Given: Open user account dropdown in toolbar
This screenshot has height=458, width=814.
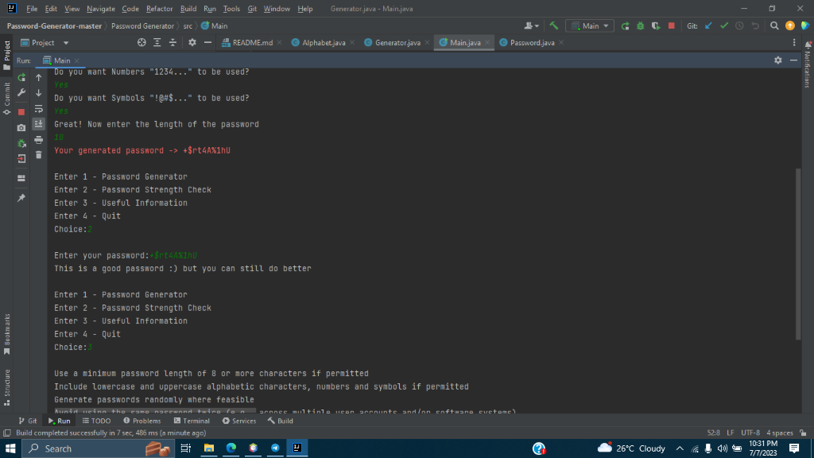Looking at the screenshot, I should coord(531,26).
